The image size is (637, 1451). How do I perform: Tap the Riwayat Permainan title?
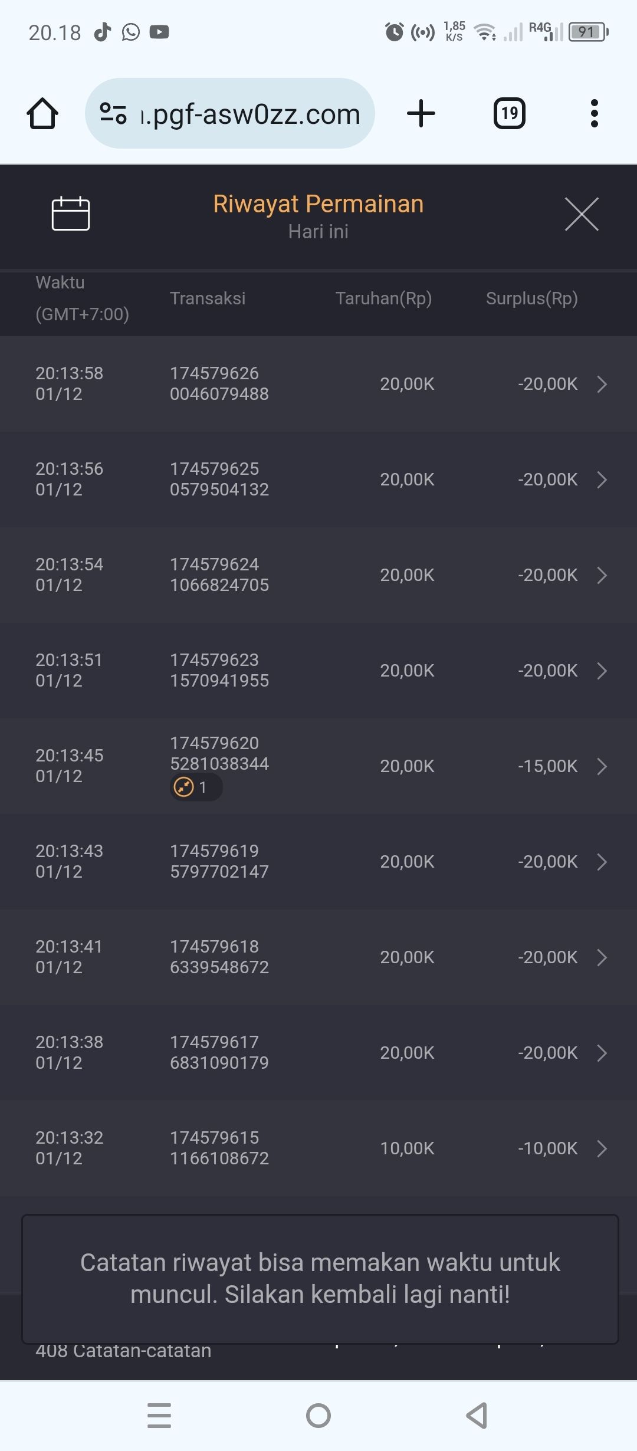click(318, 204)
